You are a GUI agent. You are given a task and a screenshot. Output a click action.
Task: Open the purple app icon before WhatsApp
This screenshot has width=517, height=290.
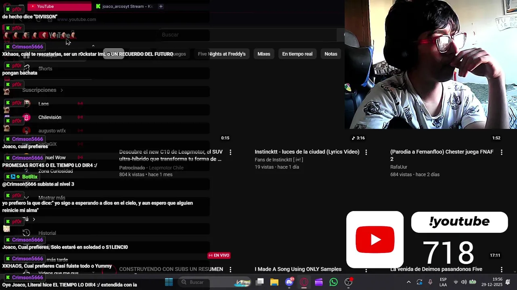319,282
